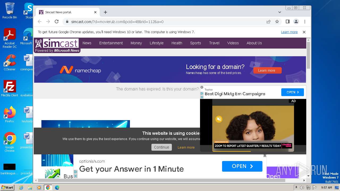Accept cookies with Continue button
This screenshot has width=340, height=191.
(161, 147)
